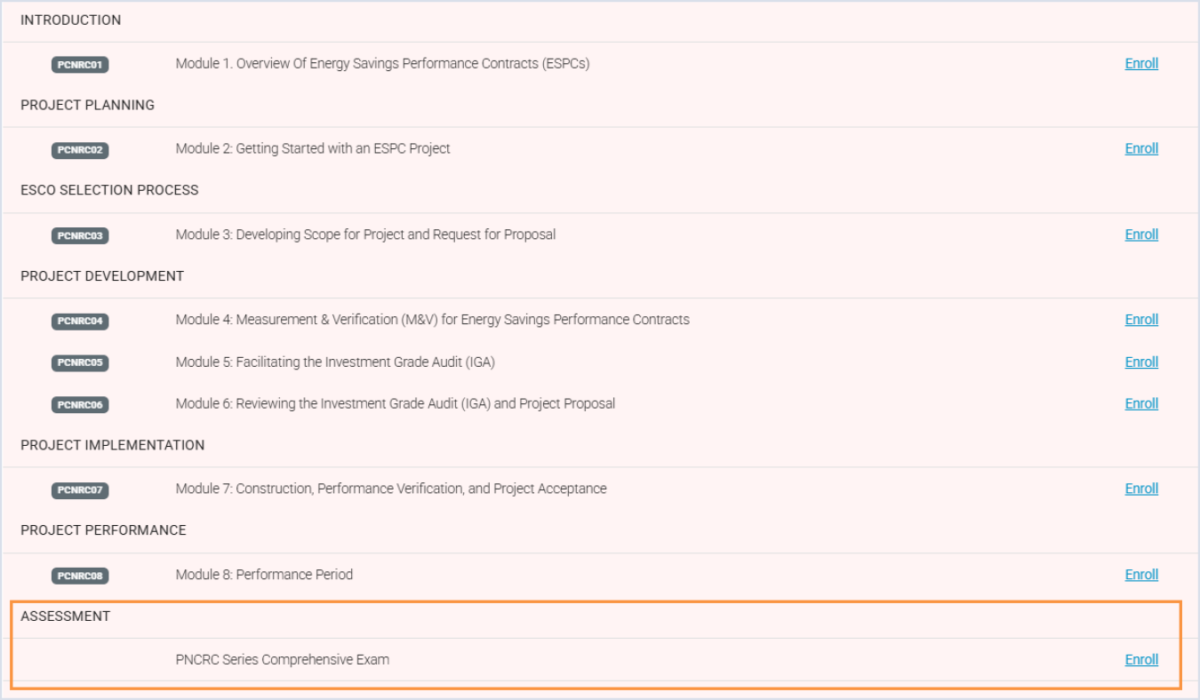Click the PCNRC05 course badge
Image resolution: width=1200 pixels, height=700 pixels.
tap(80, 362)
